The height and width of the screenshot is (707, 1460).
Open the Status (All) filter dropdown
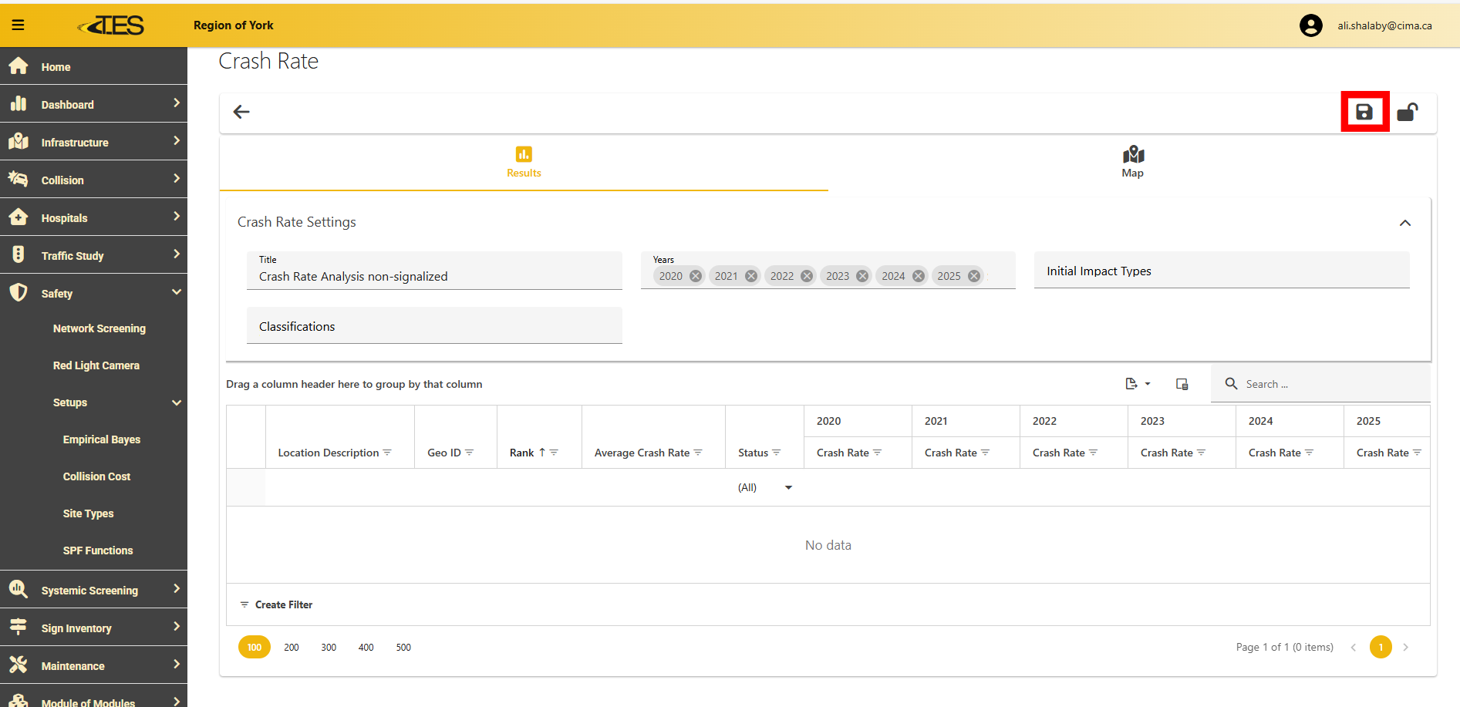tap(788, 487)
